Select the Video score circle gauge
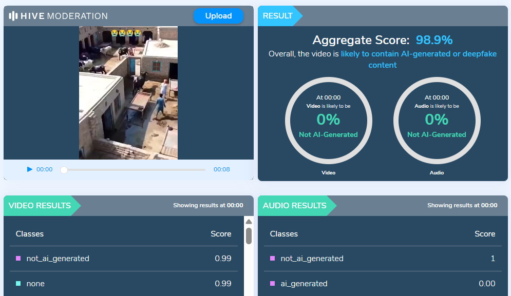The image size is (511, 296). point(328,121)
